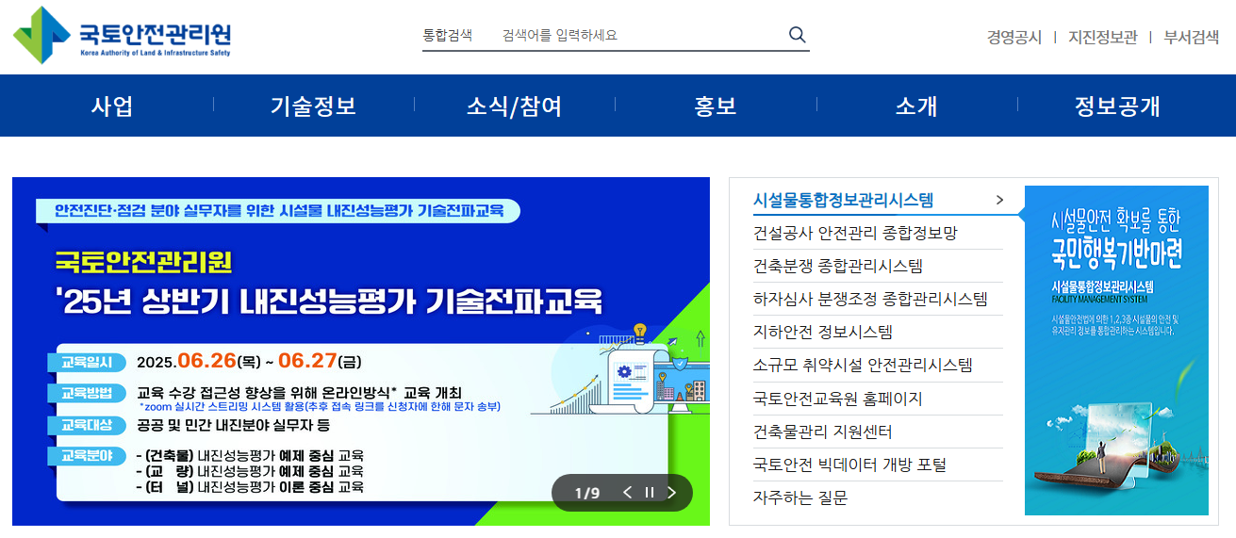The height and width of the screenshot is (538, 1236).
Task: Select 소규모 취약시설 안전관리시스템
Action: click(x=863, y=365)
